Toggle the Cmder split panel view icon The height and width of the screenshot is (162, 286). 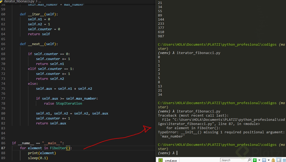279,160
